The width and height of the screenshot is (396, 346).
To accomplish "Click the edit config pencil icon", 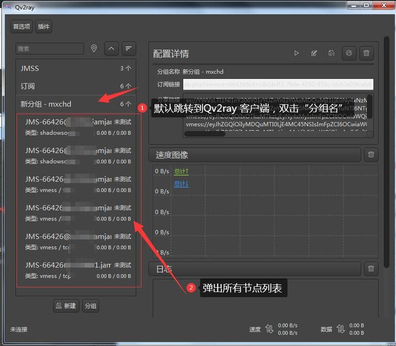I will tap(314, 53).
